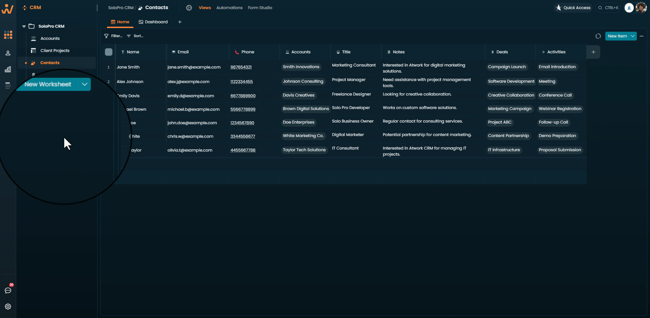
Task: Click jane.smith@example.com email cell
Action: tap(194, 67)
